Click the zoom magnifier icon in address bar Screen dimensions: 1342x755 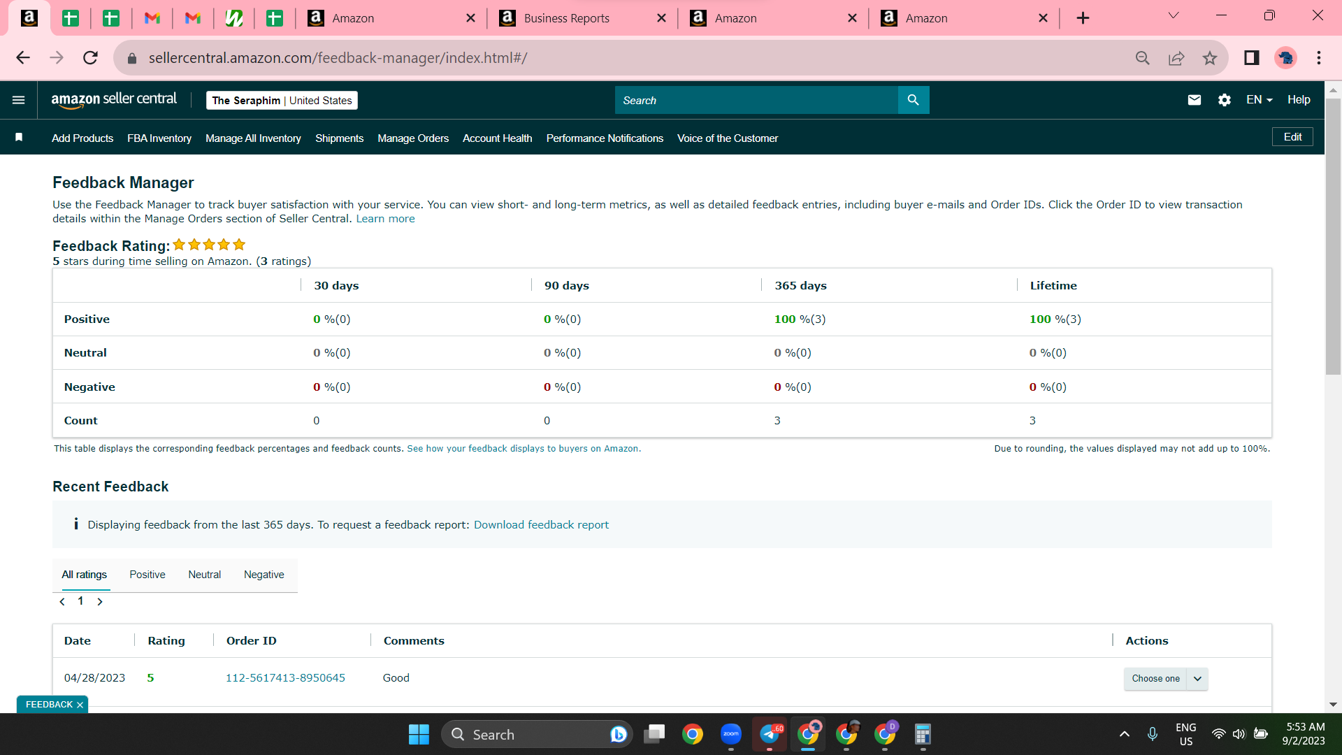(1143, 58)
